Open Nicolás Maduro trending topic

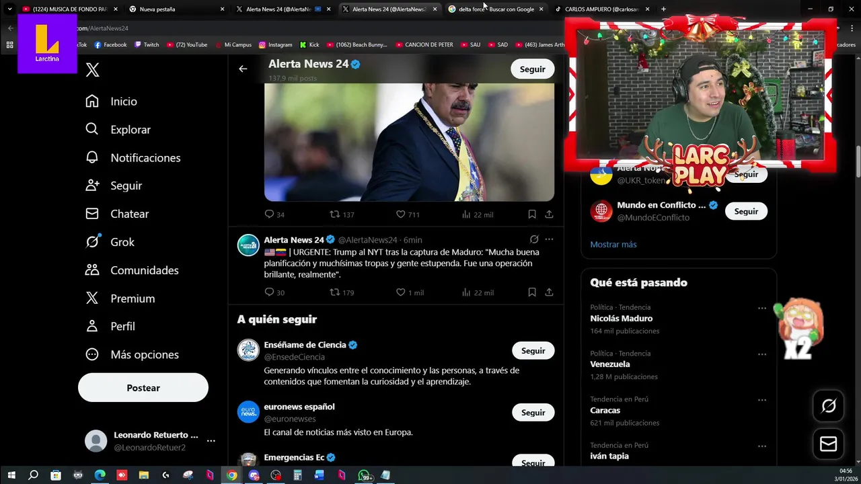(621, 319)
